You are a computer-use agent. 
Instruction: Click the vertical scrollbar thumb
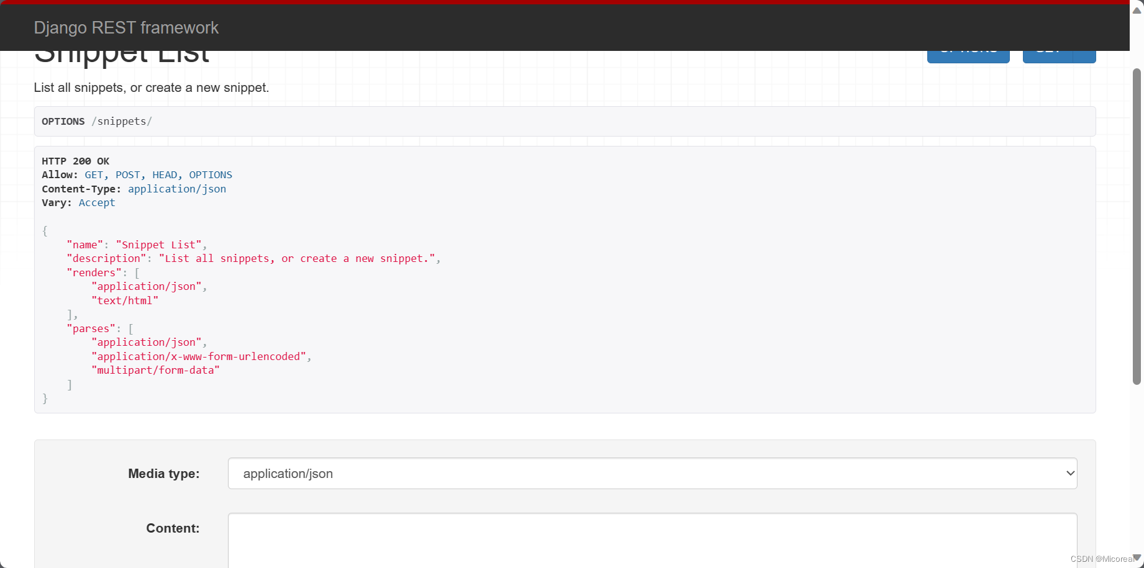pos(1137,227)
